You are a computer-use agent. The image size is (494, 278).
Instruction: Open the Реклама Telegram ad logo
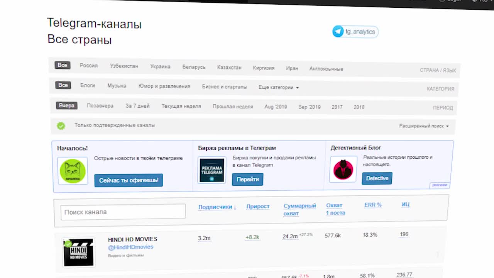click(x=211, y=170)
